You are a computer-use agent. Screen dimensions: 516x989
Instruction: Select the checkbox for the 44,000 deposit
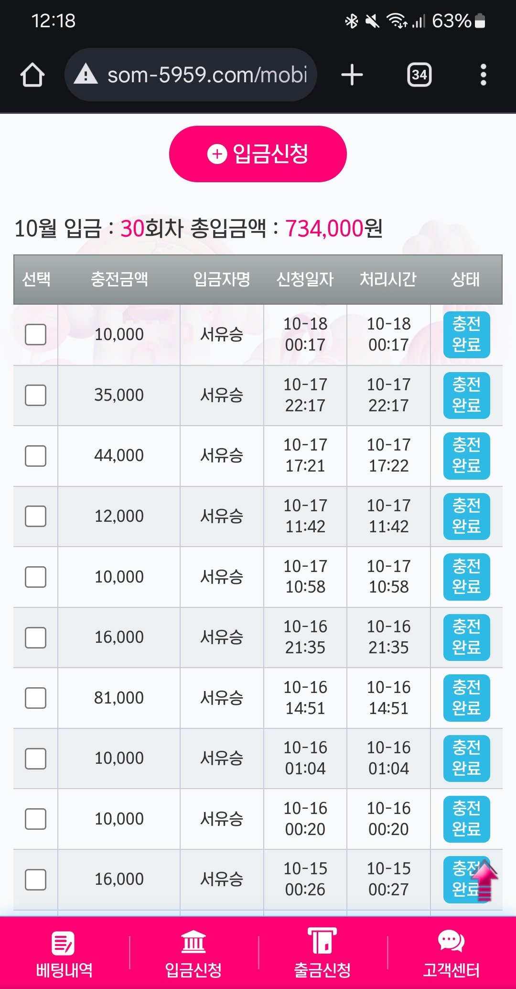(x=36, y=456)
